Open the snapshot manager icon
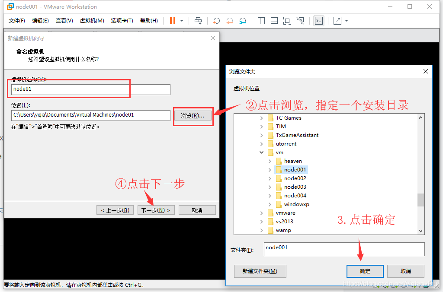This screenshot has width=443, height=292. 243,21
